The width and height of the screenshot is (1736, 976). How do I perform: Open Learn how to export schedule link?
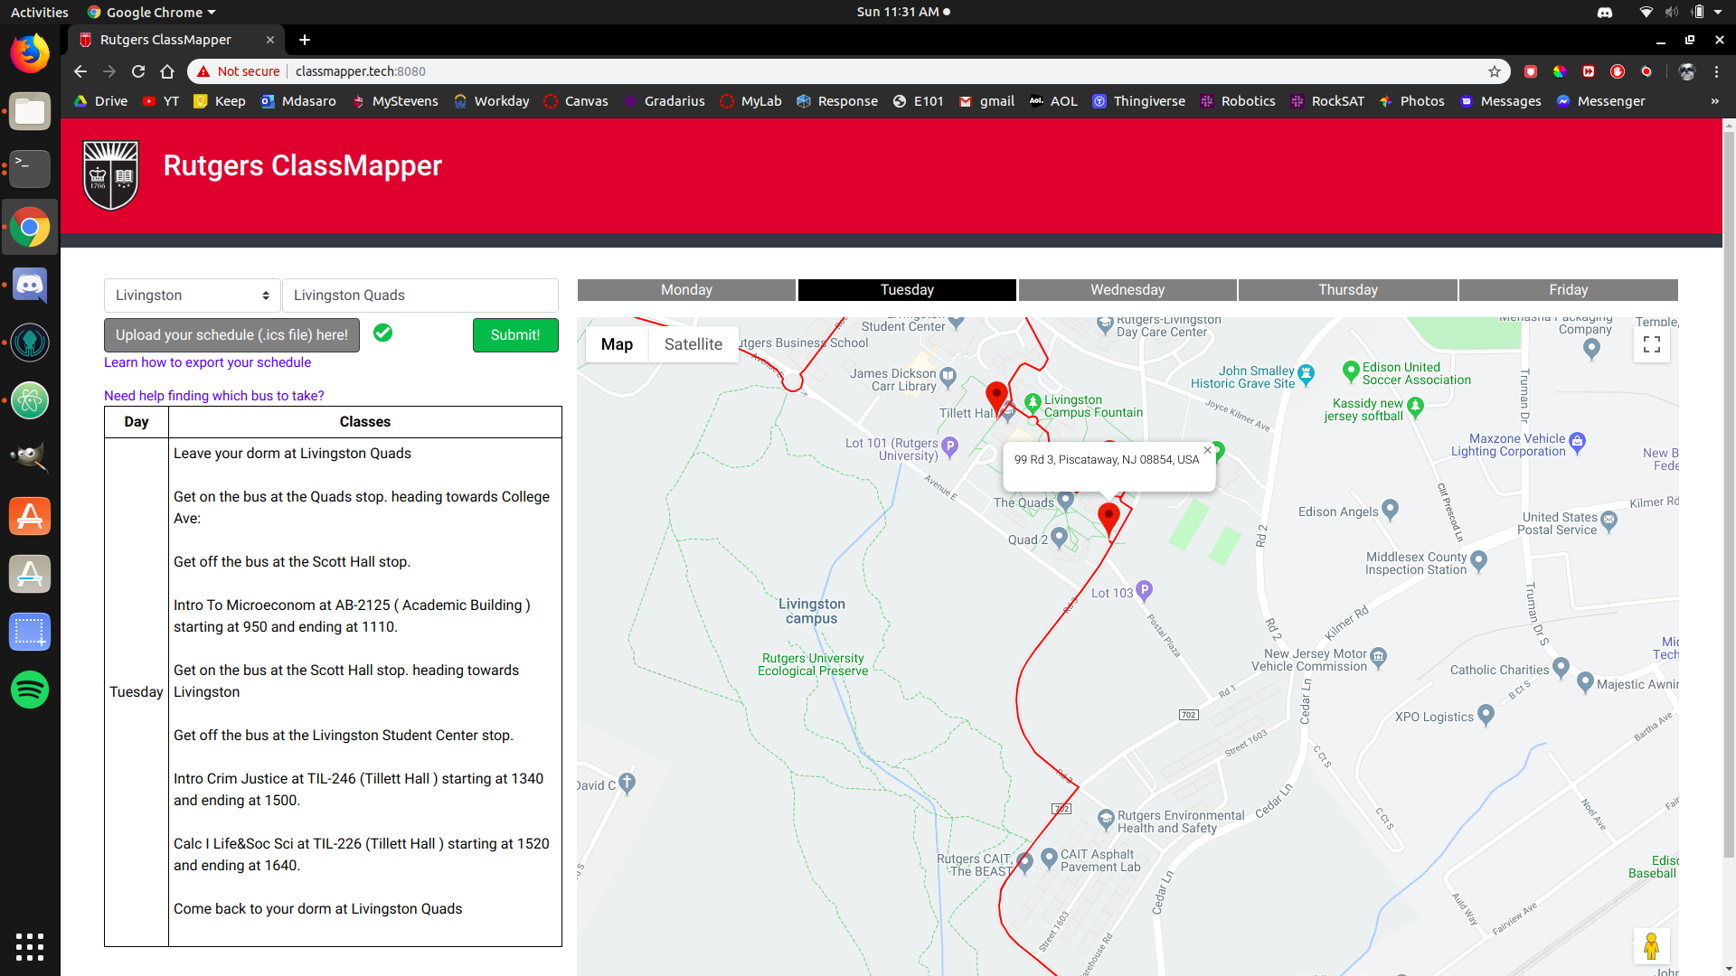tap(207, 362)
